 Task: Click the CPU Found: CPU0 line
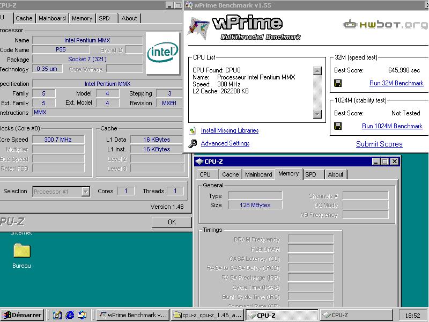pos(217,70)
